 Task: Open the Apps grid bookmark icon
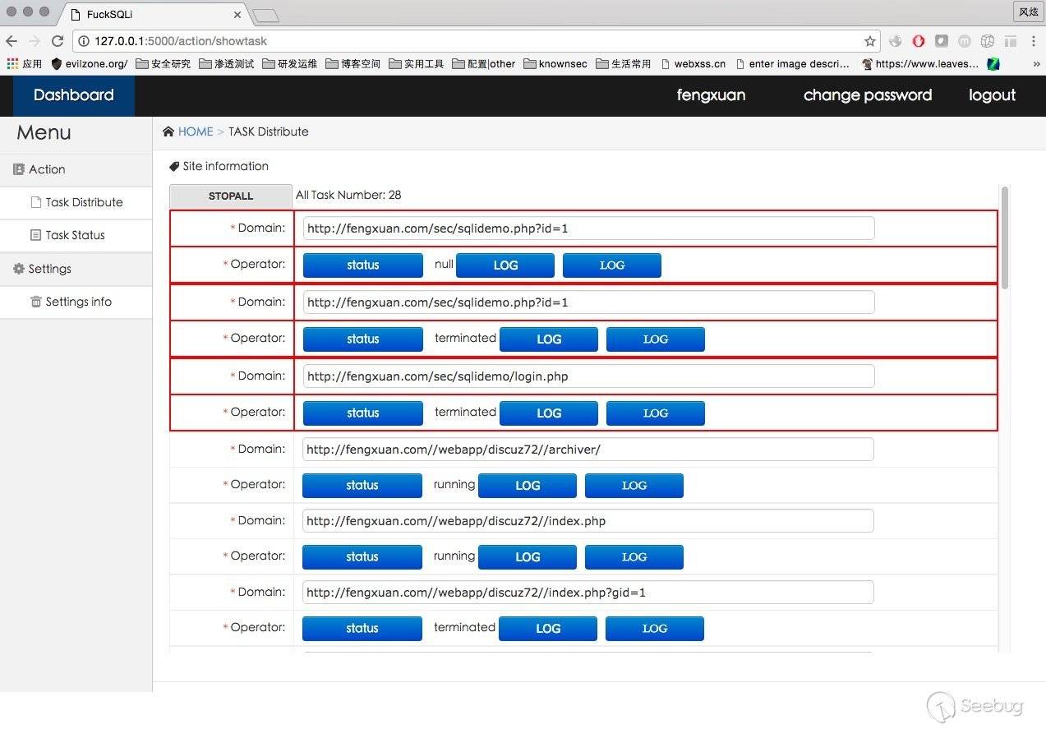pos(12,63)
